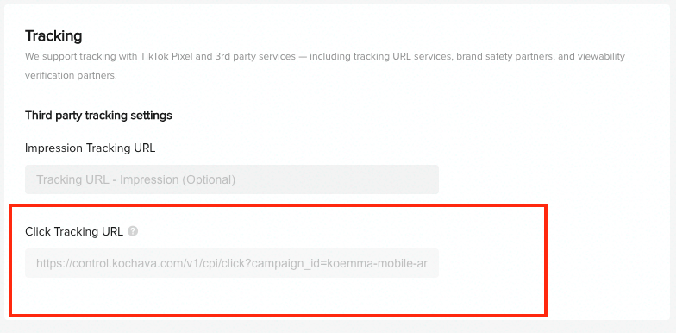Focus the Impression Tracking URL input field
676x333 pixels.
tap(232, 179)
